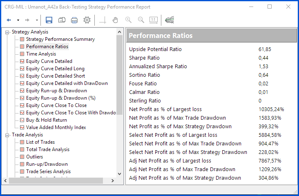299x196 pixels.
Task: Click the zoom in magnifier
Action: coord(128,20)
